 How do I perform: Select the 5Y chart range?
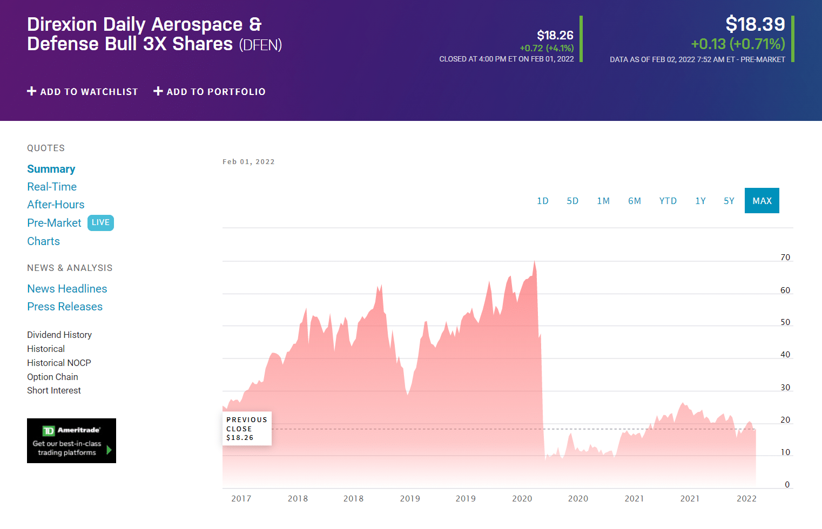(x=729, y=200)
